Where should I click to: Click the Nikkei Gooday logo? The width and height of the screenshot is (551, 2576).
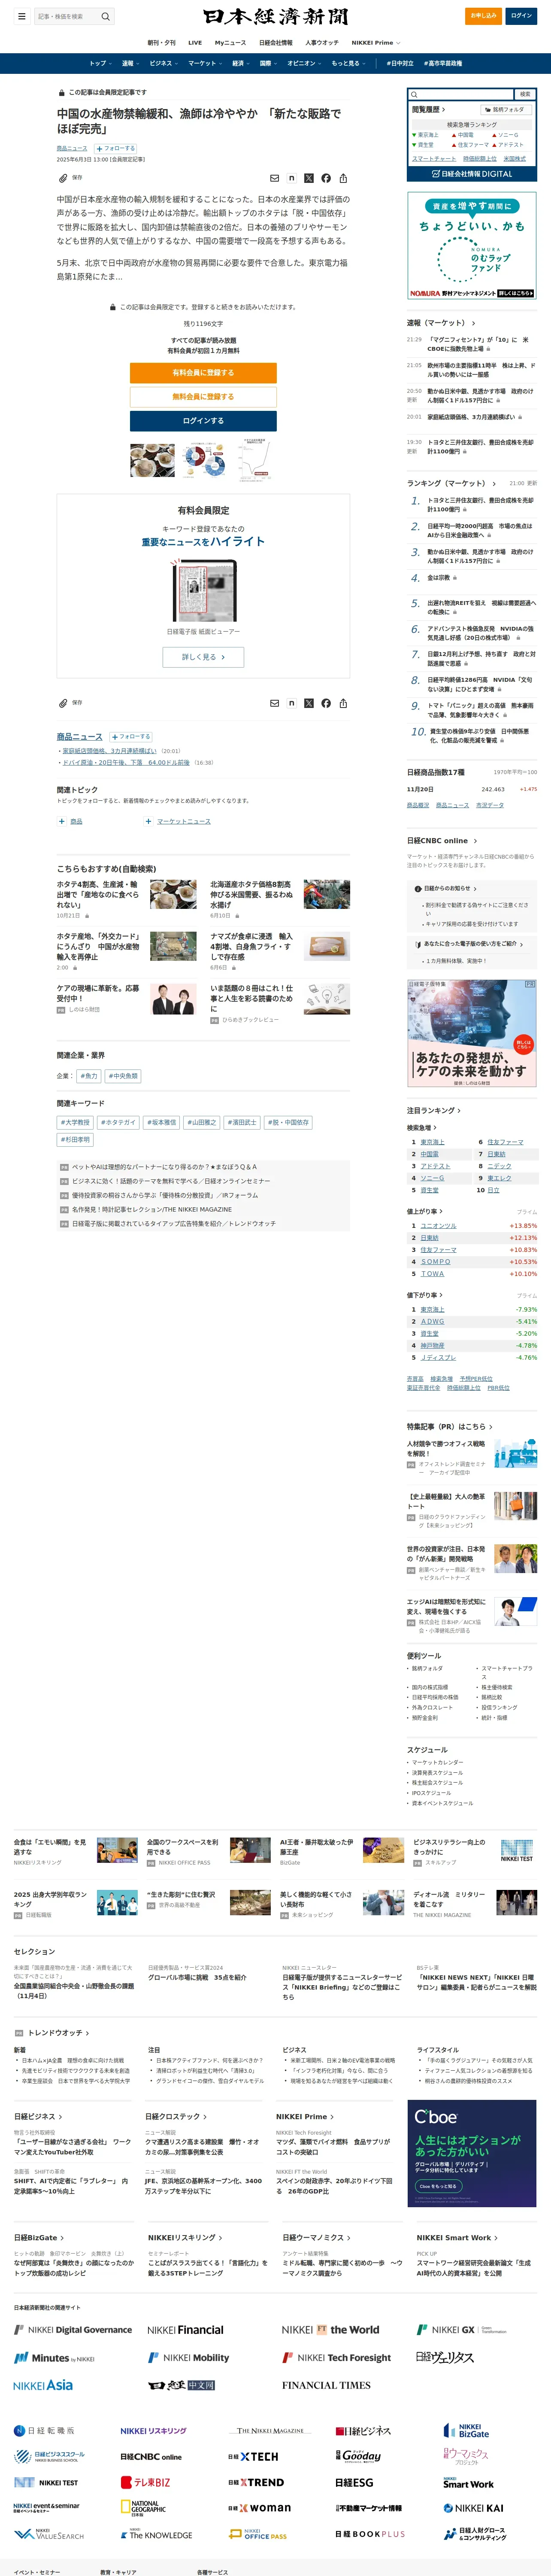pyautogui.click(x=358, y=2456)
